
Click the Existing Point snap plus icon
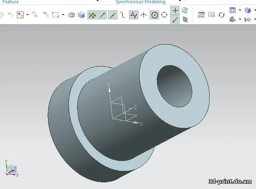pos(175,10)
